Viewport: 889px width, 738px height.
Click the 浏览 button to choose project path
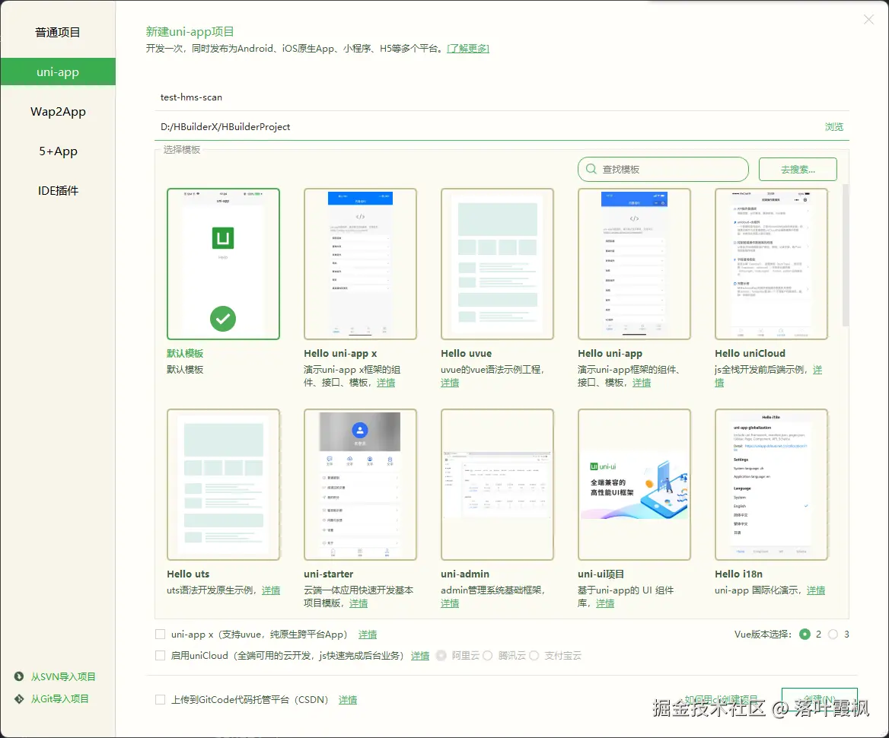(834, 126)
